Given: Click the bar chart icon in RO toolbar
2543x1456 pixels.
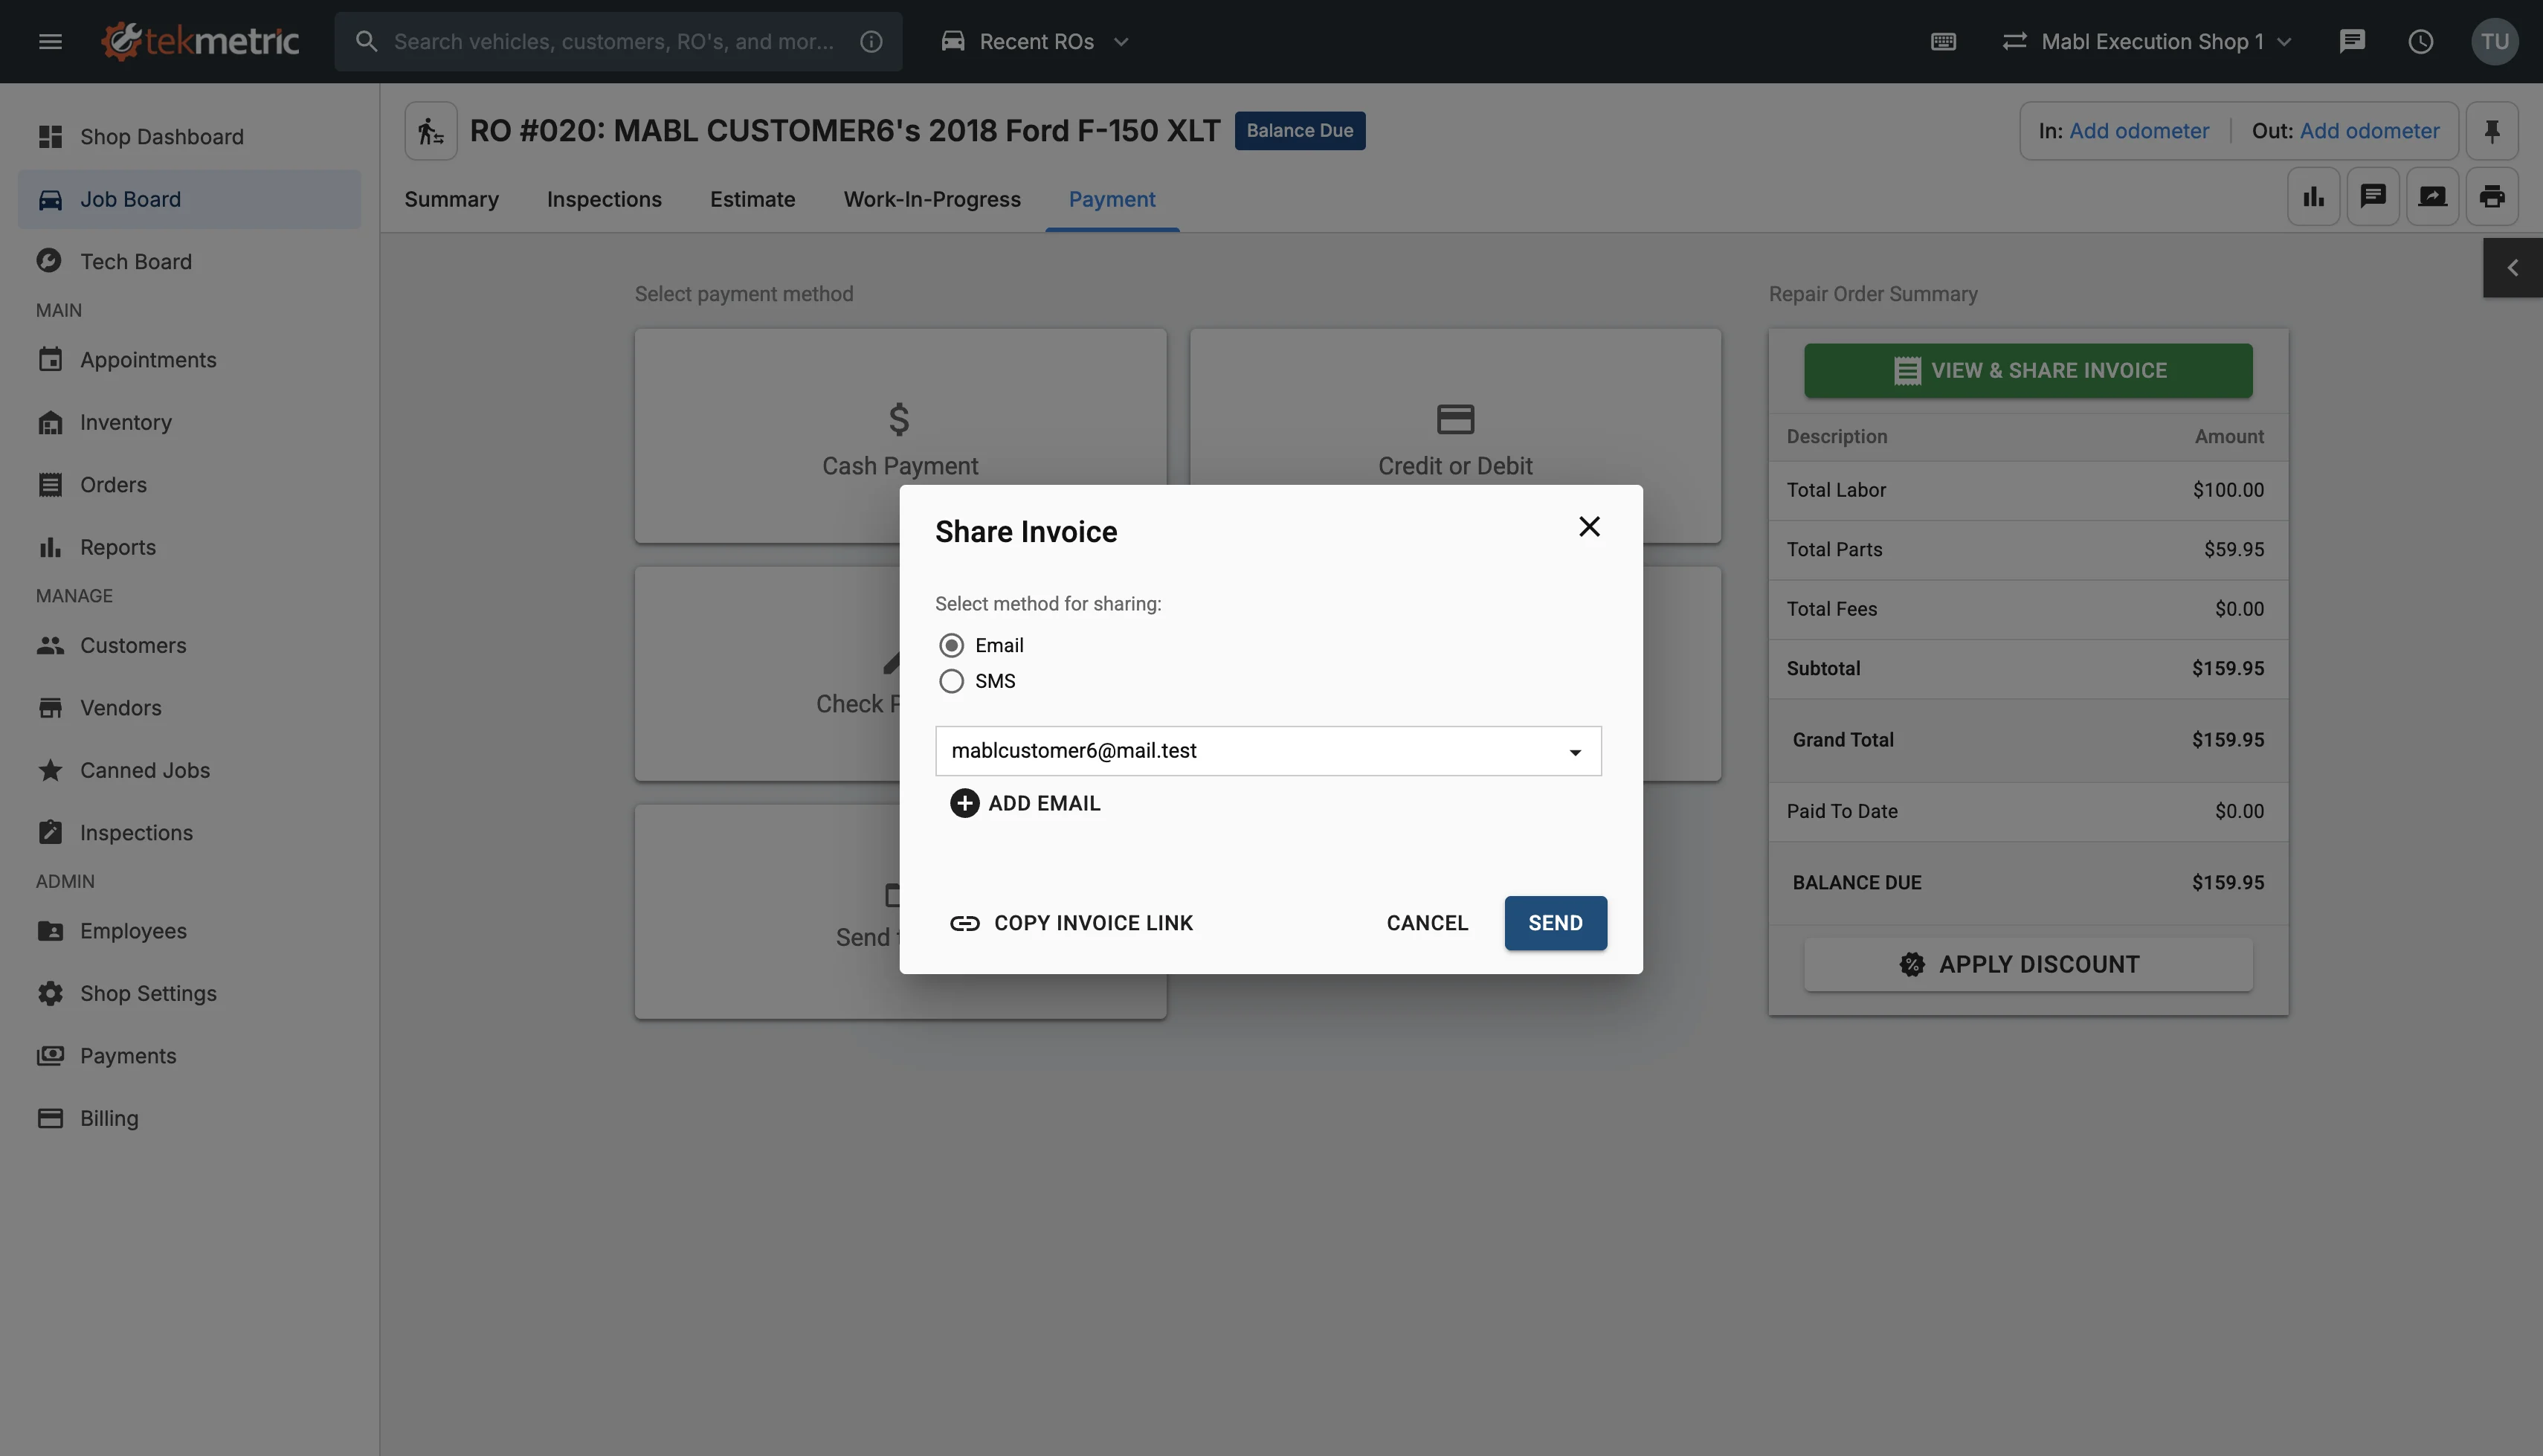Looking at the screenshot, I should click(2313, 197).
